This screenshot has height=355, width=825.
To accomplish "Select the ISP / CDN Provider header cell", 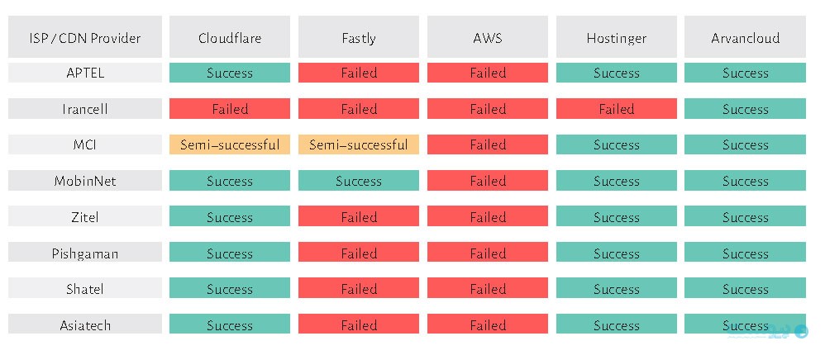I will click(84, 37).
